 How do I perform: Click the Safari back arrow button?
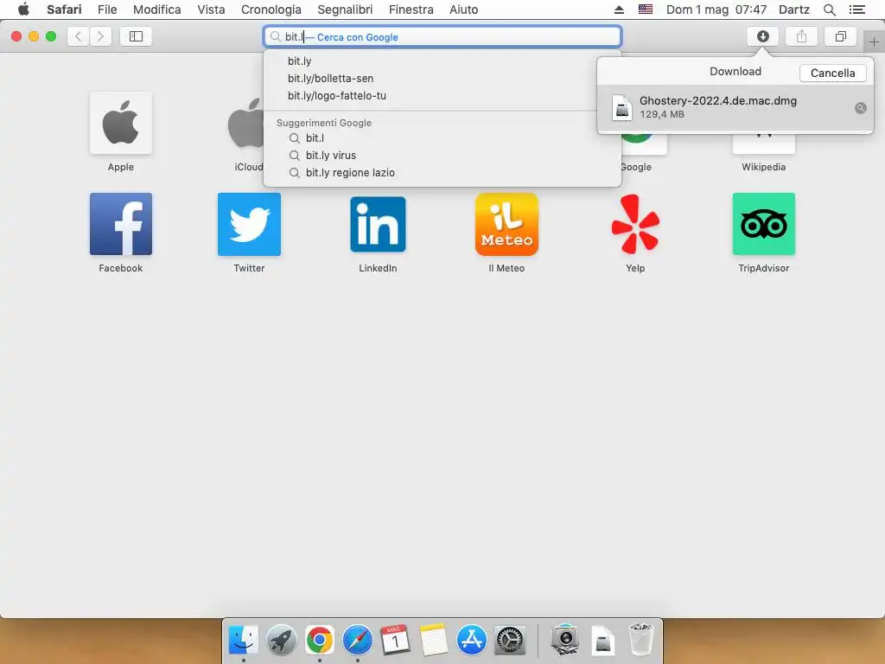(79, 36)
